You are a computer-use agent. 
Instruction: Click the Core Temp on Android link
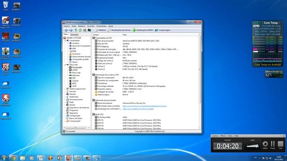267,64
